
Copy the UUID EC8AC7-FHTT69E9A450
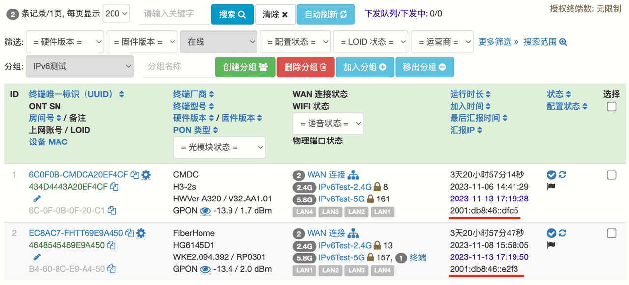[x=129, y=233]
